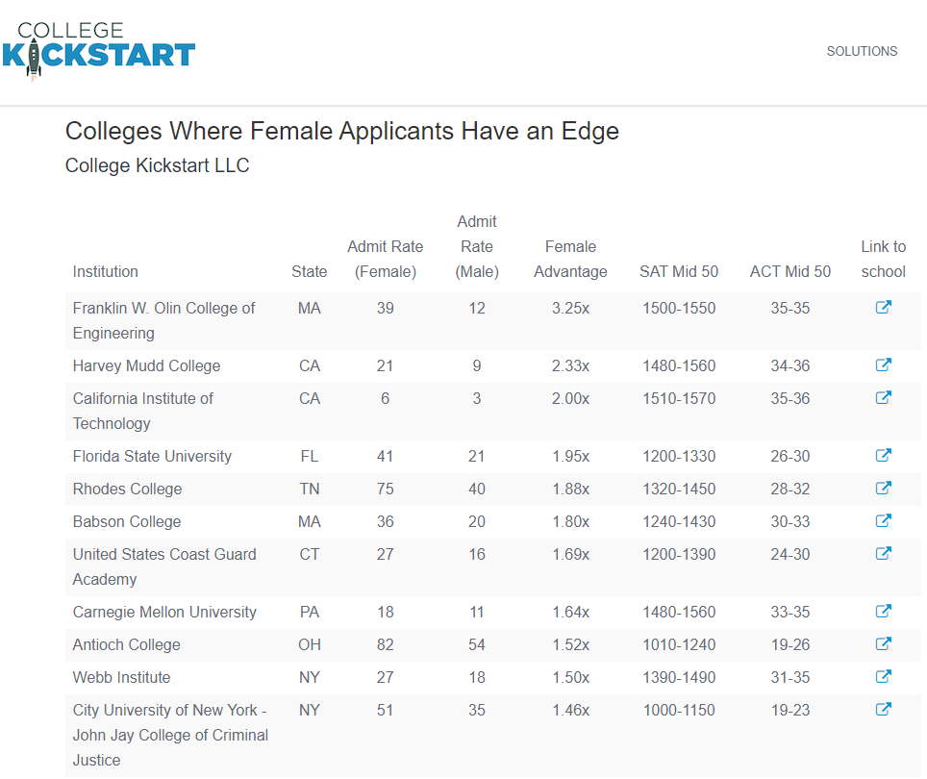
Task: Click the 3.25x female advantage value
Action: [570, 308]
